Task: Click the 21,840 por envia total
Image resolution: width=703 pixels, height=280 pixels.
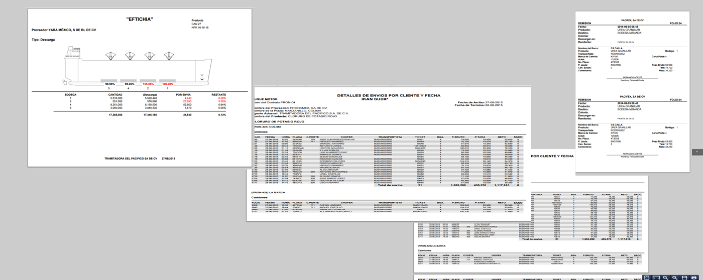Action: [x=186, y=115]
